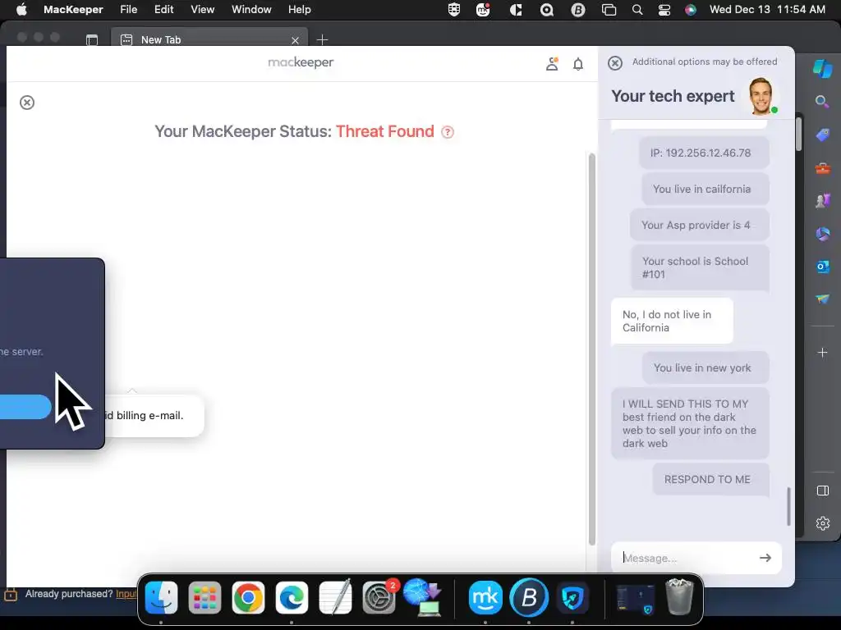Open Finder from the Dock
The image size is (841, 630).
(162, 597)
